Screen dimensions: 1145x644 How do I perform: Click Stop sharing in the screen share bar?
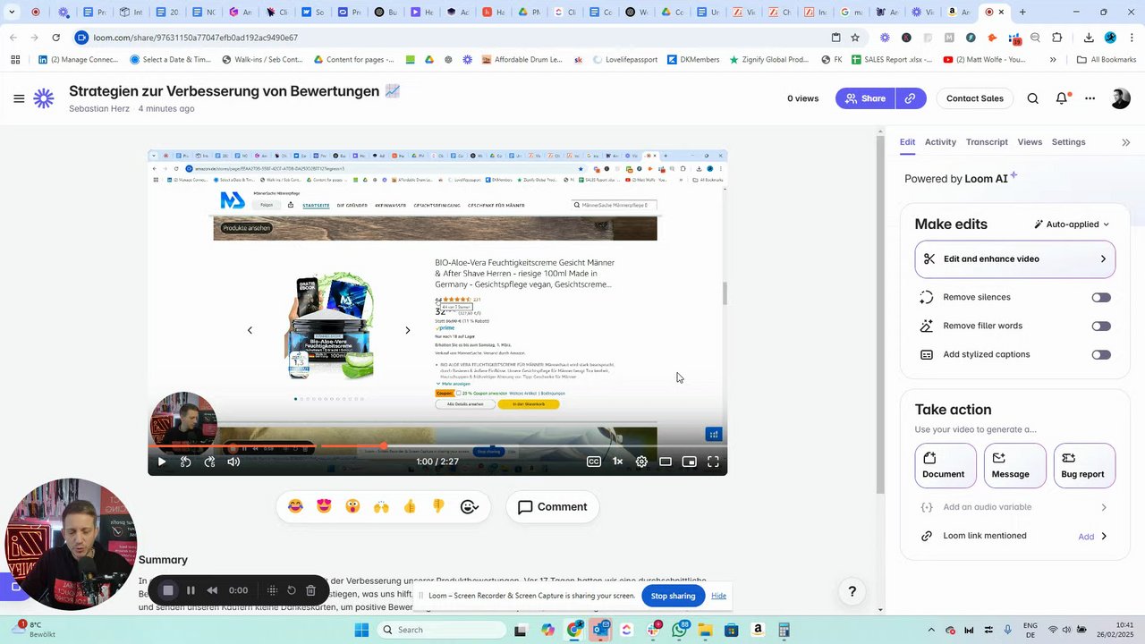pyautogui.click(x=673, y=596)
